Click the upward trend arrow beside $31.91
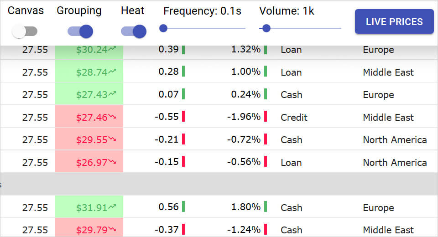 [113, 207]
